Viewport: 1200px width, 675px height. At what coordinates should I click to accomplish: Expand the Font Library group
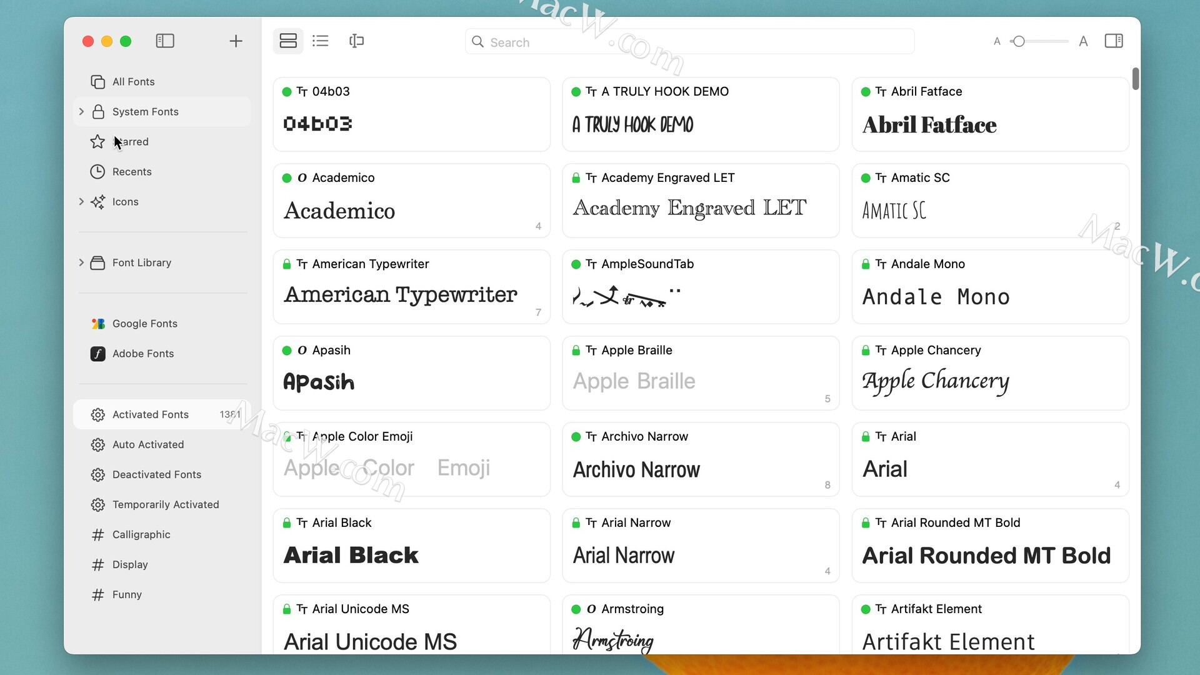click(x=81, y=263)
